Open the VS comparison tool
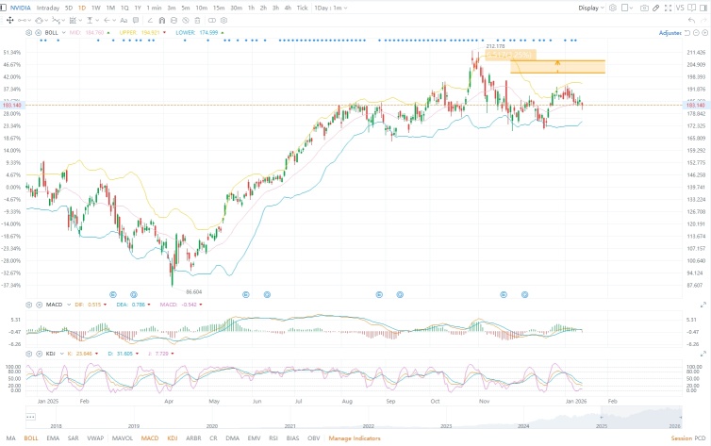The height and width of the screenshot is (446, 711). point(680,8)
